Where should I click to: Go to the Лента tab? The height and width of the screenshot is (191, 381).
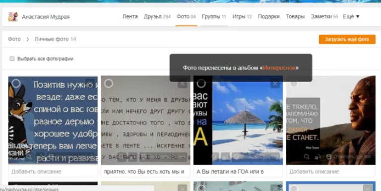[x=130, y=16]
